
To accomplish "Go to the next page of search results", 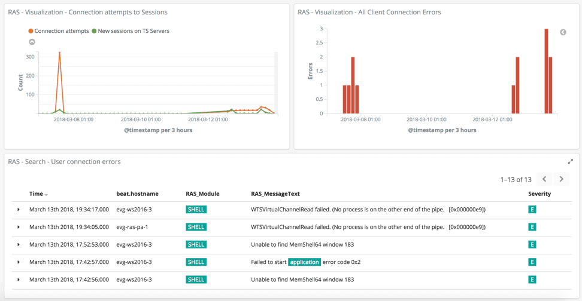I will point(562,179).
